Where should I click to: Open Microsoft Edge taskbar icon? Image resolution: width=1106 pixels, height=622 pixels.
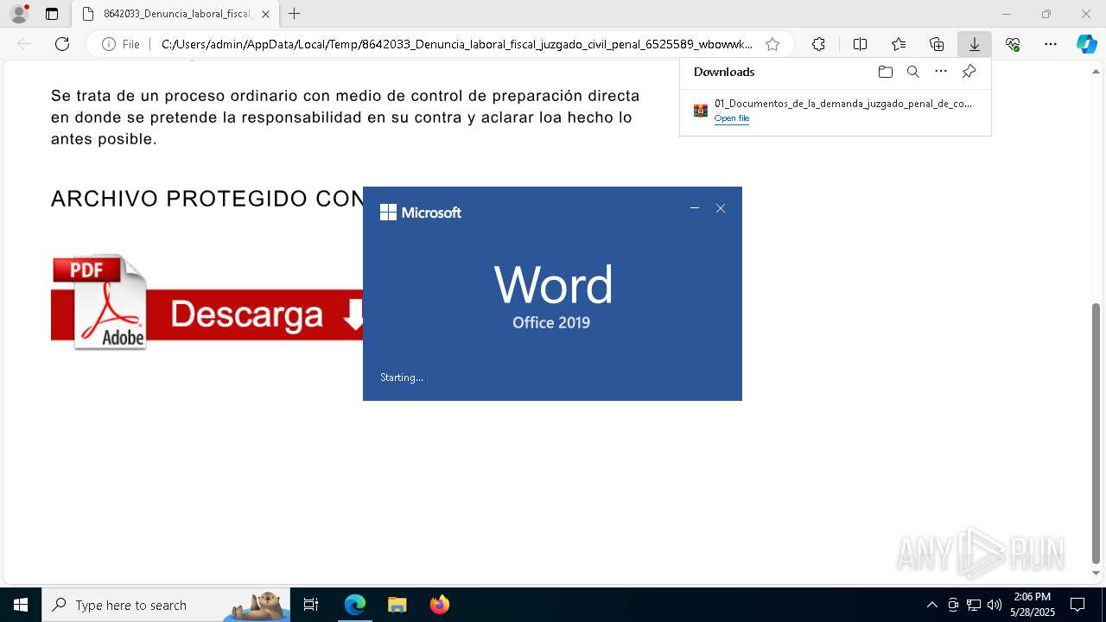[x=355, y=605]
